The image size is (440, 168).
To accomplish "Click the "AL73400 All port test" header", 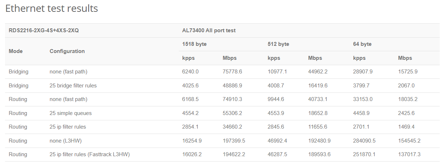I will click(209, 30).
